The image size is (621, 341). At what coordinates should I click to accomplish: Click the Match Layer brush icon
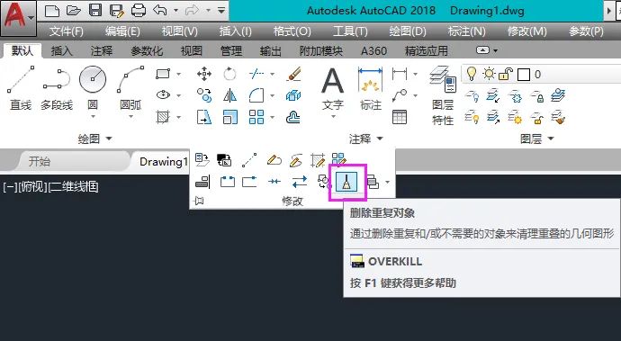click(x=558, y=117)
